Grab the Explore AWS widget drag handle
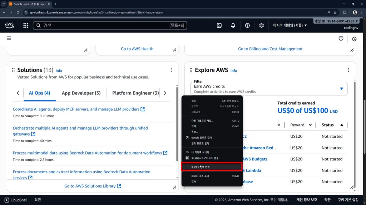The image size is (366, 205). pos(191,70)
